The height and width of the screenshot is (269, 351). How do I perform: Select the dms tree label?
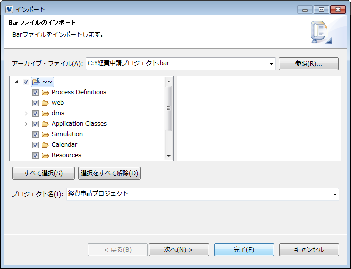(58, 113)
